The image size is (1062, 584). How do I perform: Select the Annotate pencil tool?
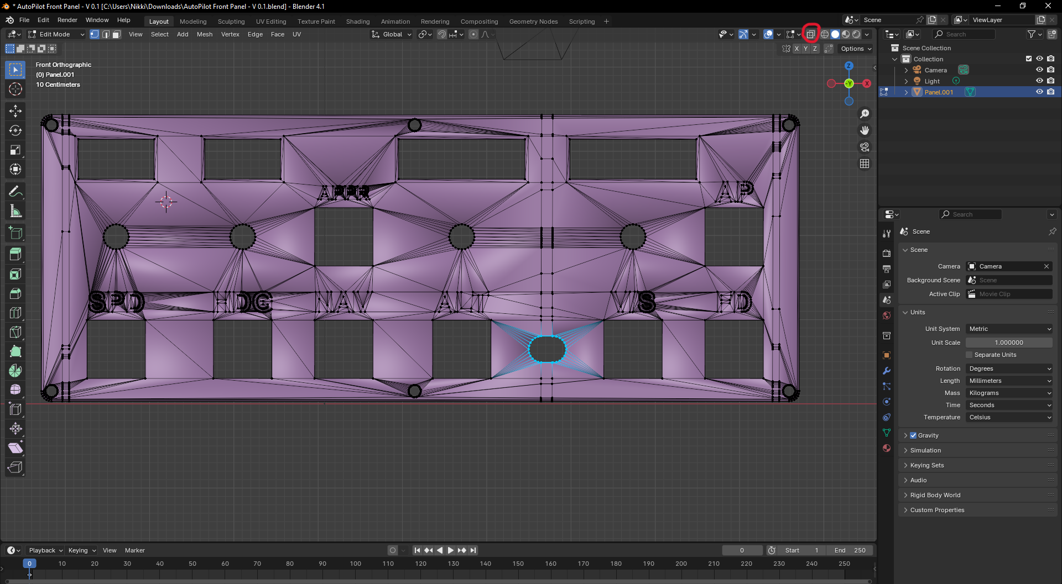point(15,192)
